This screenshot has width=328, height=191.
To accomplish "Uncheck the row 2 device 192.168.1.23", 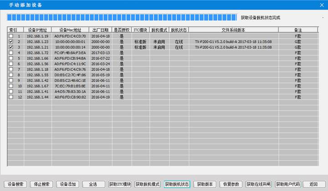I will pos(10,41).
